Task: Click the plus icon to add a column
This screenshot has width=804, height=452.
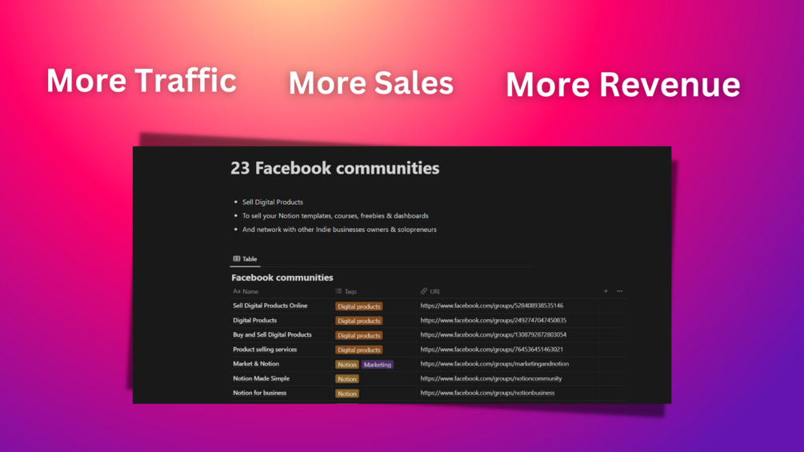Action: coord(606,291)
